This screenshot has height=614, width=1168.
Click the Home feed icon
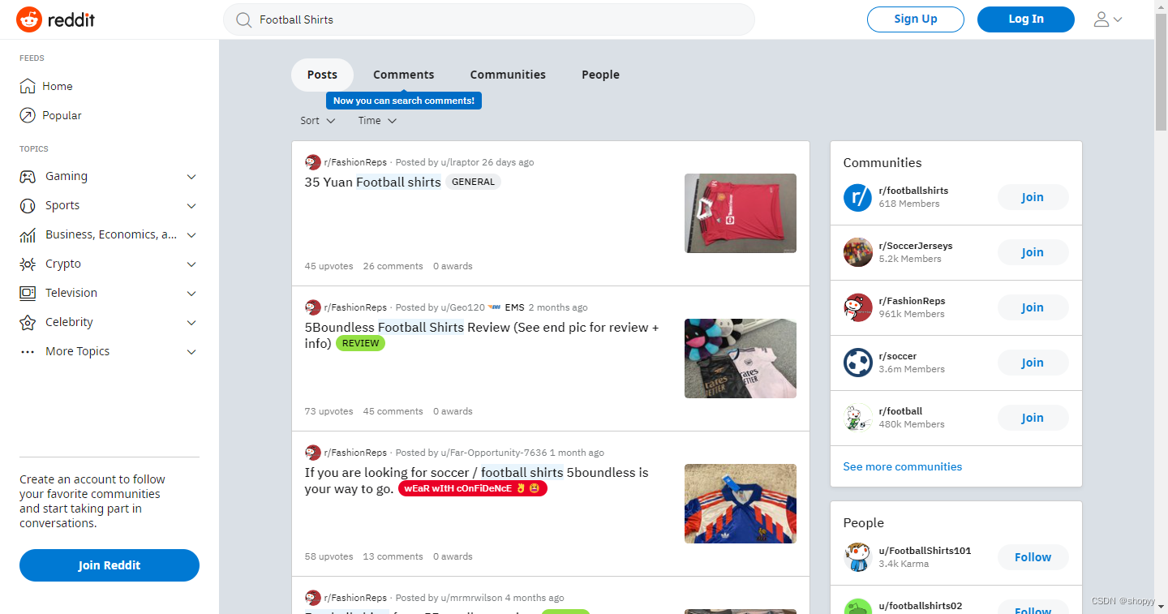[x=28, y=86]
